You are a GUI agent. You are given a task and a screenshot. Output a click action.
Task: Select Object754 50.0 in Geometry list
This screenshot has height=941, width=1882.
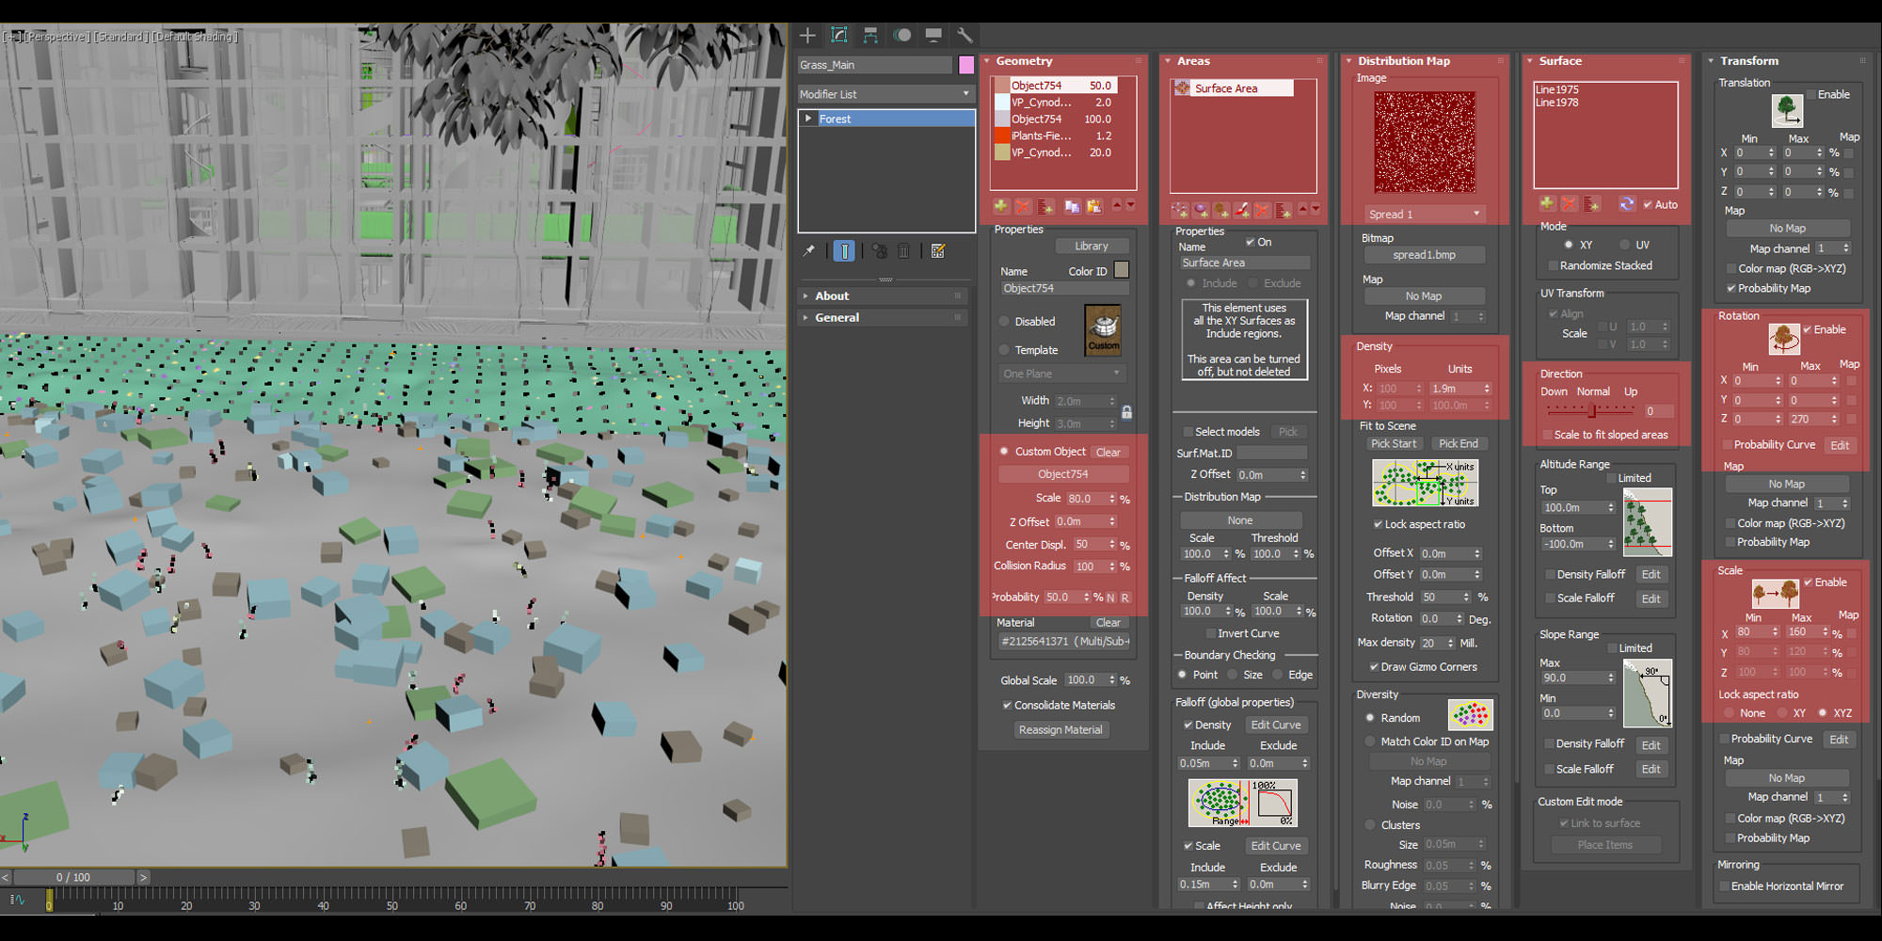[x=1054, y=86]
